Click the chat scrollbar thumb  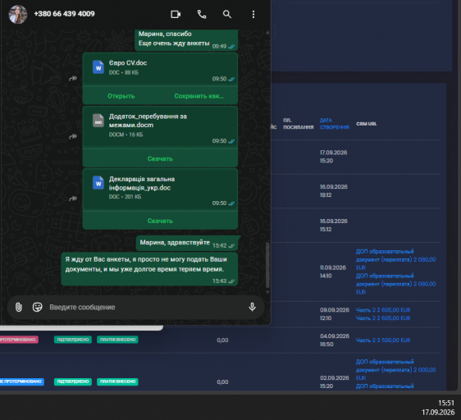pyautogui.click(x=267, y=265)
